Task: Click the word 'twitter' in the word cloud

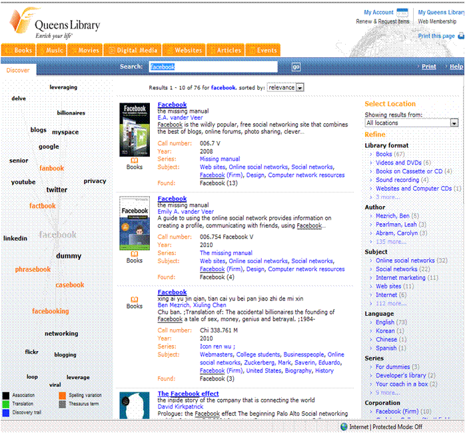Action: click(x=57, y=190)
